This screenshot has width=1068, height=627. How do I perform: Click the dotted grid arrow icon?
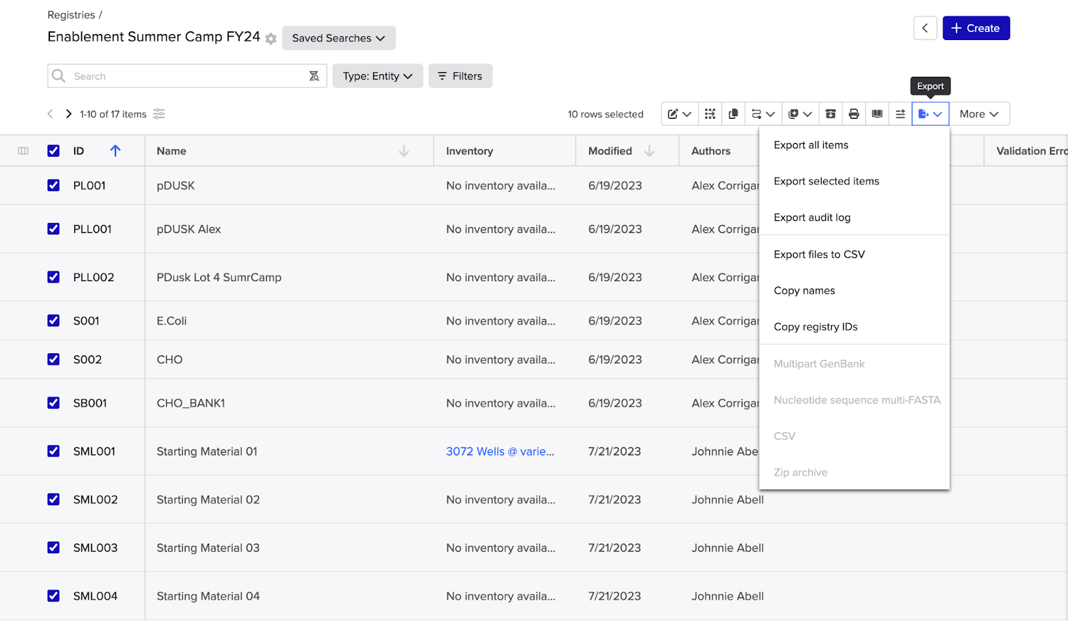point(710,114)
